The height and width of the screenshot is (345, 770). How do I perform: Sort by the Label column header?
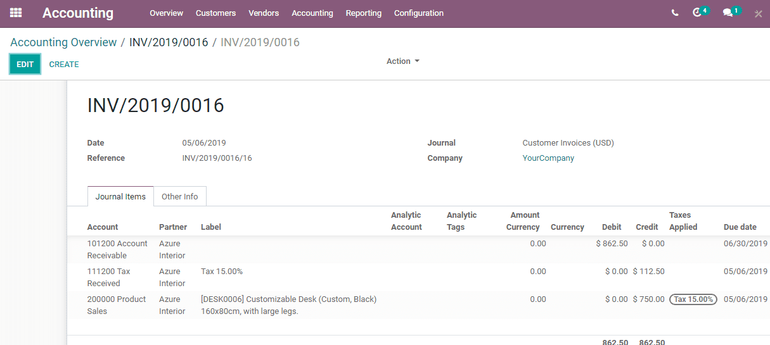pos(211,227)
